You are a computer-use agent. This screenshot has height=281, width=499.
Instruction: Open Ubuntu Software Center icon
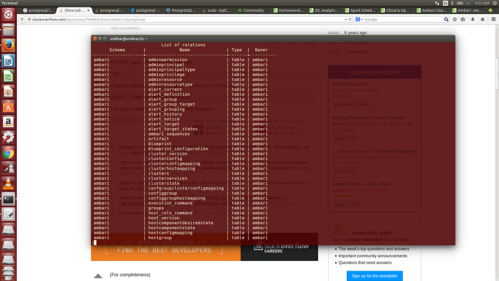click(x=8, y=106)
